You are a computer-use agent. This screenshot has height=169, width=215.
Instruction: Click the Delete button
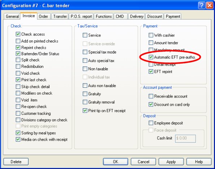tap(16, 162)
